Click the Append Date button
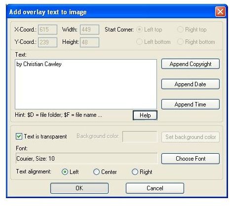 (191, 84)
